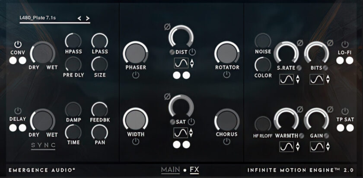363x178 pixels.
Task: Select the FX tab
Action: pyautogui.click(x=194, y=170)
